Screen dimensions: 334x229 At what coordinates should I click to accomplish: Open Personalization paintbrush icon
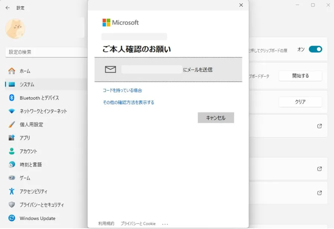coord(12,125)
